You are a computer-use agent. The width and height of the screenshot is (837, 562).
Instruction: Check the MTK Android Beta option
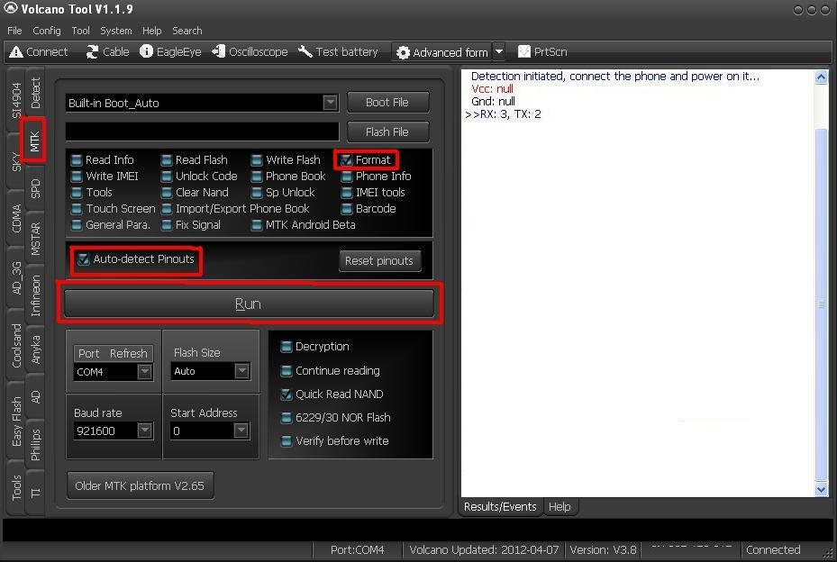click(258, 225)
